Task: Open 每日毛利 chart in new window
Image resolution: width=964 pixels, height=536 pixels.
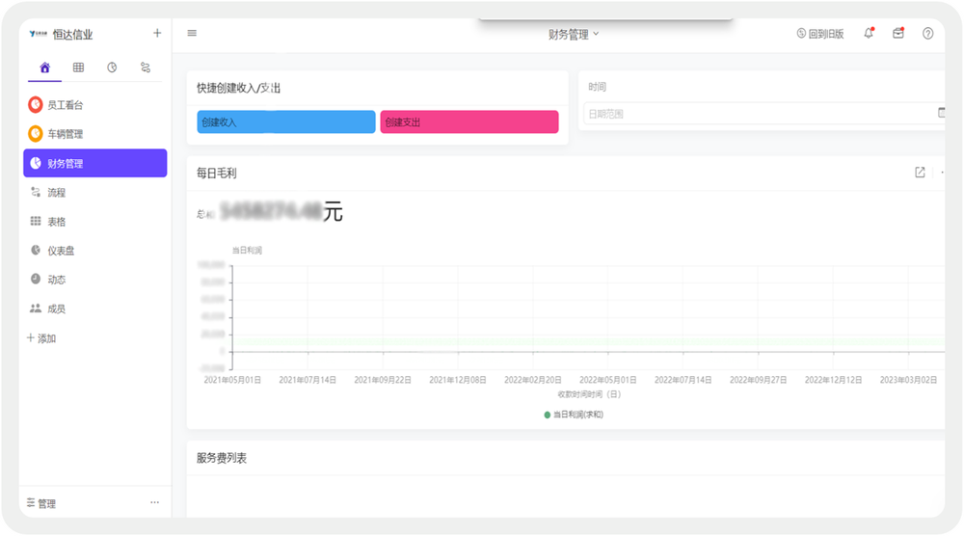Action: [x=920, y=173]
